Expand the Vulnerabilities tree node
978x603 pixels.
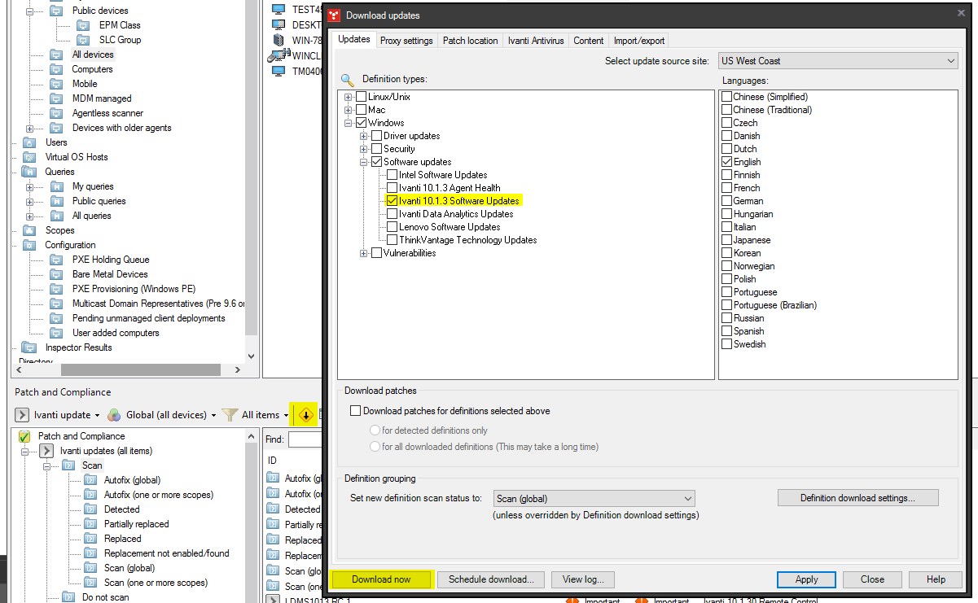(363, 252)
